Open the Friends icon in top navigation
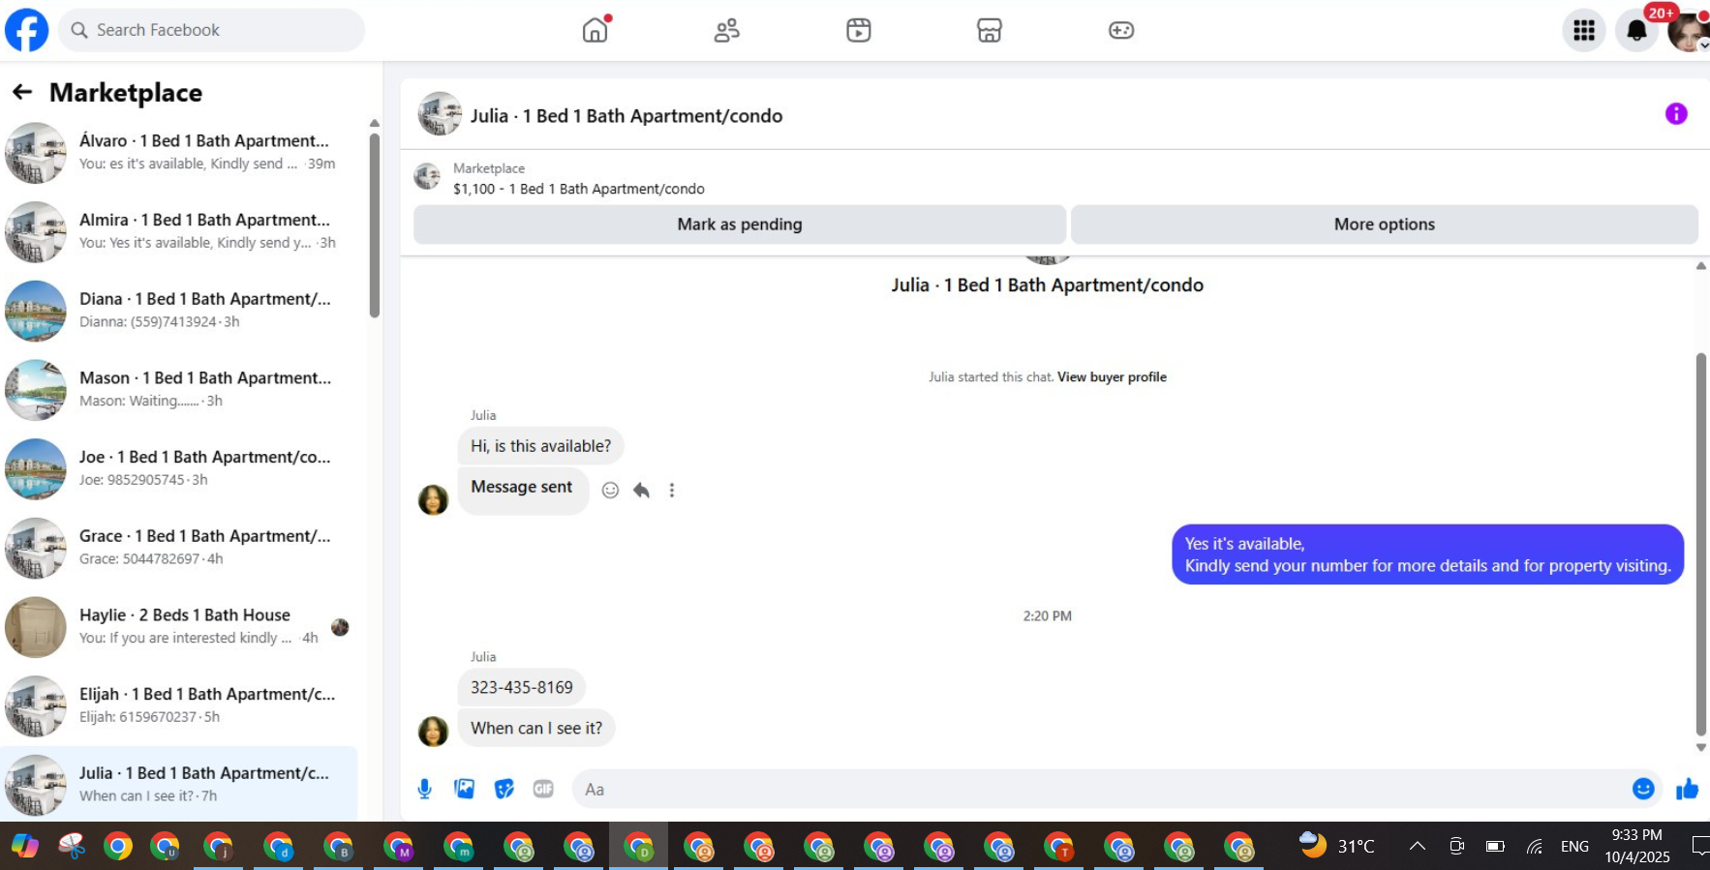The width and height of the screenshot is (1710, 870). (727, 30)
